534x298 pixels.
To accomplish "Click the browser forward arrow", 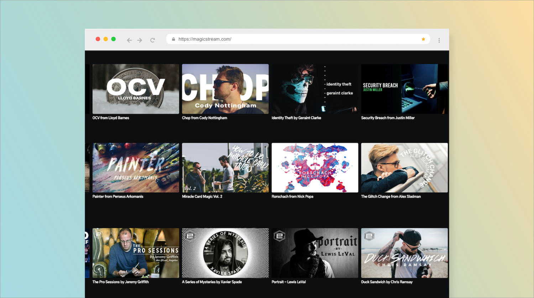I will point(140,40).
